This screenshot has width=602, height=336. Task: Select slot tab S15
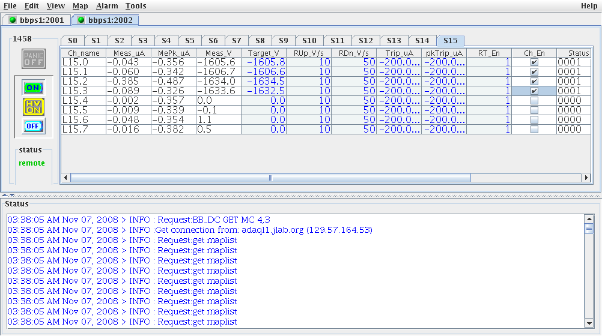point(451,40)
